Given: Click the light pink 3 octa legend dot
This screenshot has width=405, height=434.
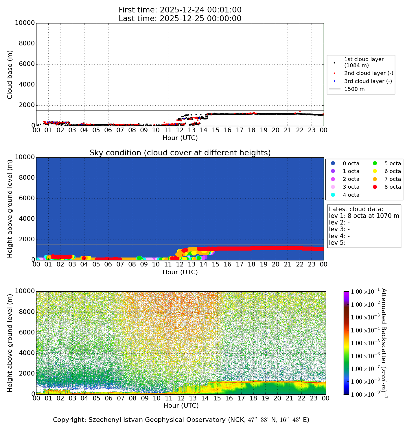Looking at the screenshot, I should 333,187.
